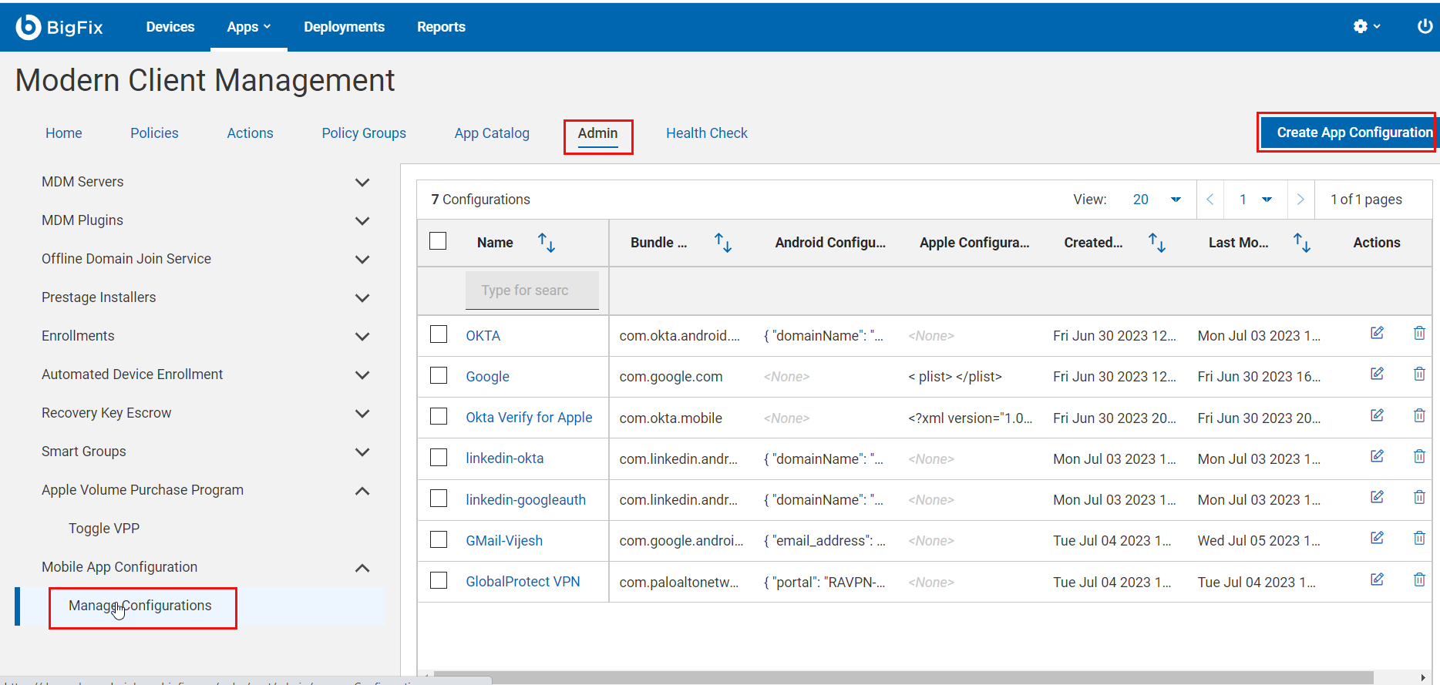Click edit icon for GlobalProtect VPN
Viewport: 1440px width, 685px height.
[x=1377, y=579]
